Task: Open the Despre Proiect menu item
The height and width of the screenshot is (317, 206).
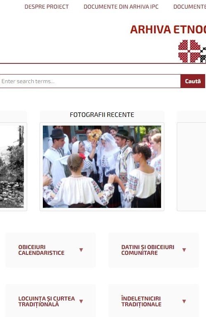Action: pos(47,7)
